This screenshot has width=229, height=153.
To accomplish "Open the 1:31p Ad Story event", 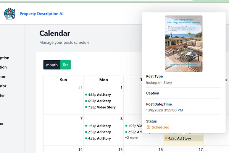I will tap(98, 126).
